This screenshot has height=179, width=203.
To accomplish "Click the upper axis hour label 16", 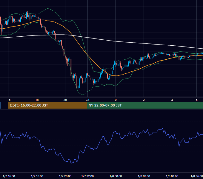I will coord(9,100).
